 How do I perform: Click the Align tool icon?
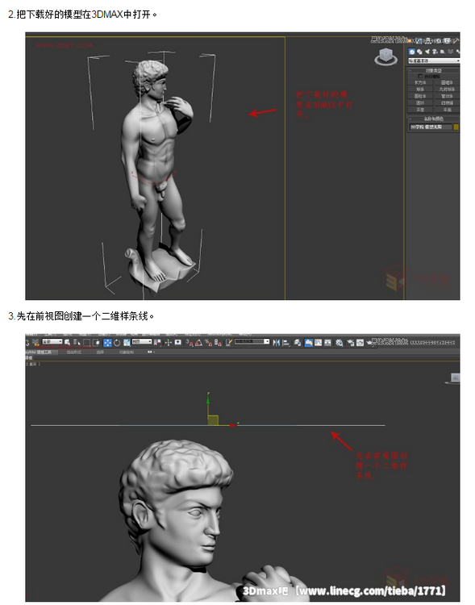coord(286,343)
